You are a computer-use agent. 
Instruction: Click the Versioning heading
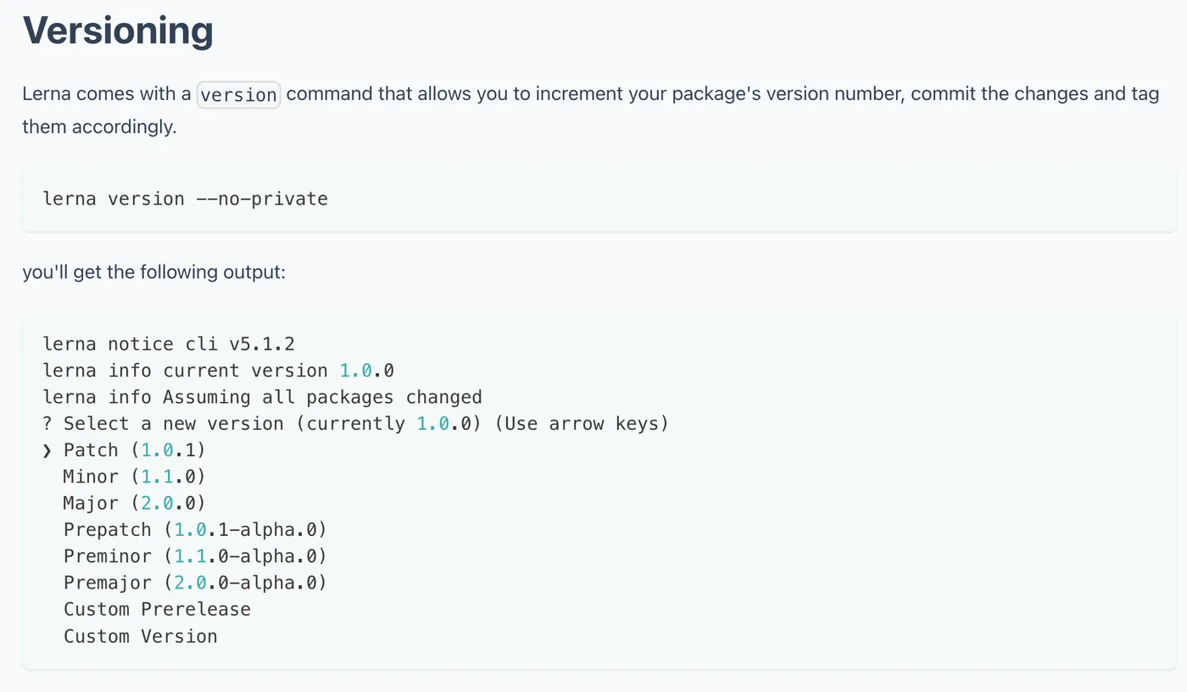click(118, 31)
